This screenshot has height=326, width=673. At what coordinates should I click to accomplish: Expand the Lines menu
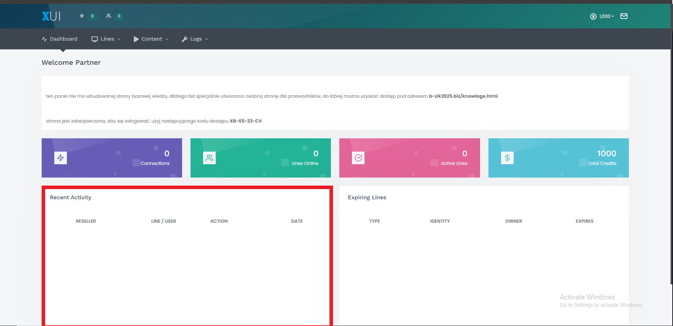tap(106, 39)
